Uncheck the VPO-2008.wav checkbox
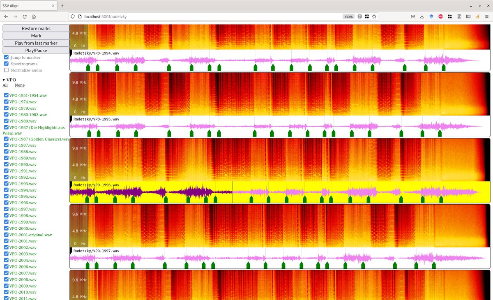Image resolution: width=493 pixels, height=300 pixels. [6, 279]
